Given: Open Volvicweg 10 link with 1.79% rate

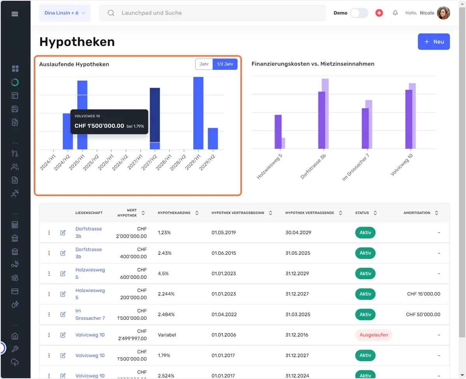Looking at the screenshot, I should (90, 355).
